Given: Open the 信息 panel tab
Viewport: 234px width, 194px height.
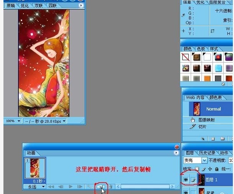Looking at the screenshot, I should click(x=187, y=2).
